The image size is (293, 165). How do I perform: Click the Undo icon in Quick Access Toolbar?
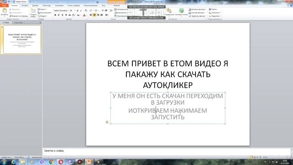[x=9, y=2]
